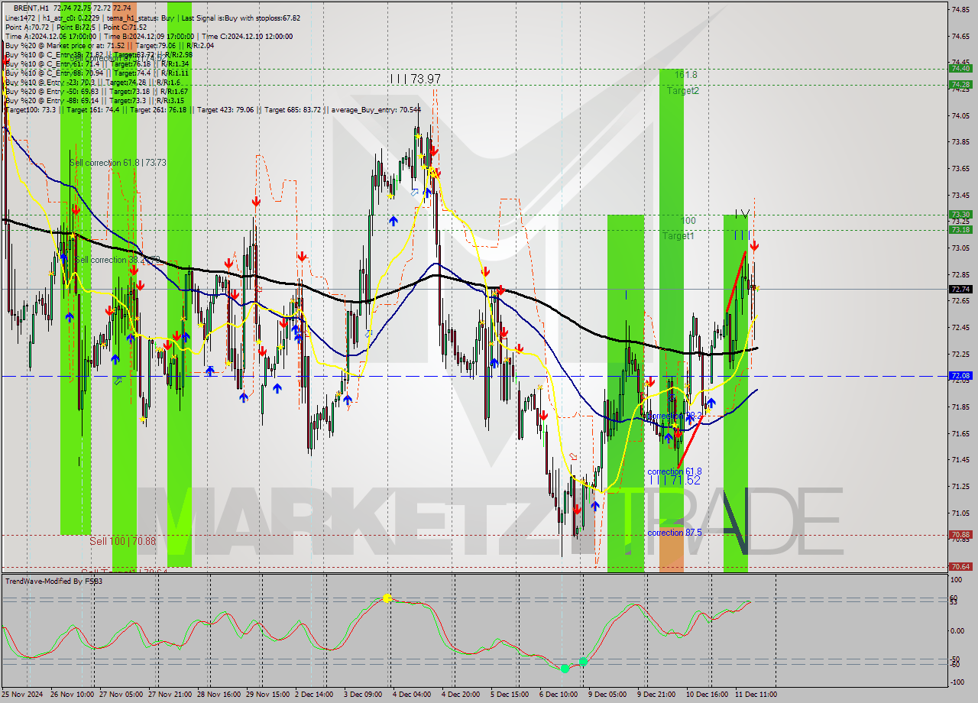Viewport: 978px width, 703px height.
Task: Click the green 73.18 price tag
Action: (960, 229)
